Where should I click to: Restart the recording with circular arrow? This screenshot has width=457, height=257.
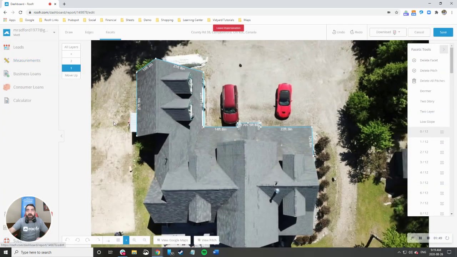point(447,238)
